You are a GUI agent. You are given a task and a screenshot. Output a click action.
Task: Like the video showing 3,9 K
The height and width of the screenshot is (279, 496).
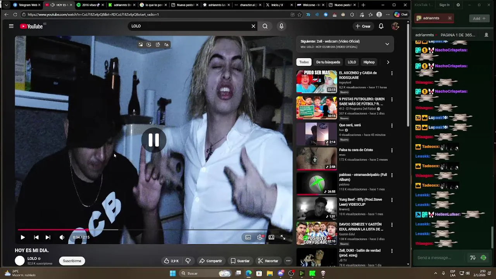[x=171, y=261]
